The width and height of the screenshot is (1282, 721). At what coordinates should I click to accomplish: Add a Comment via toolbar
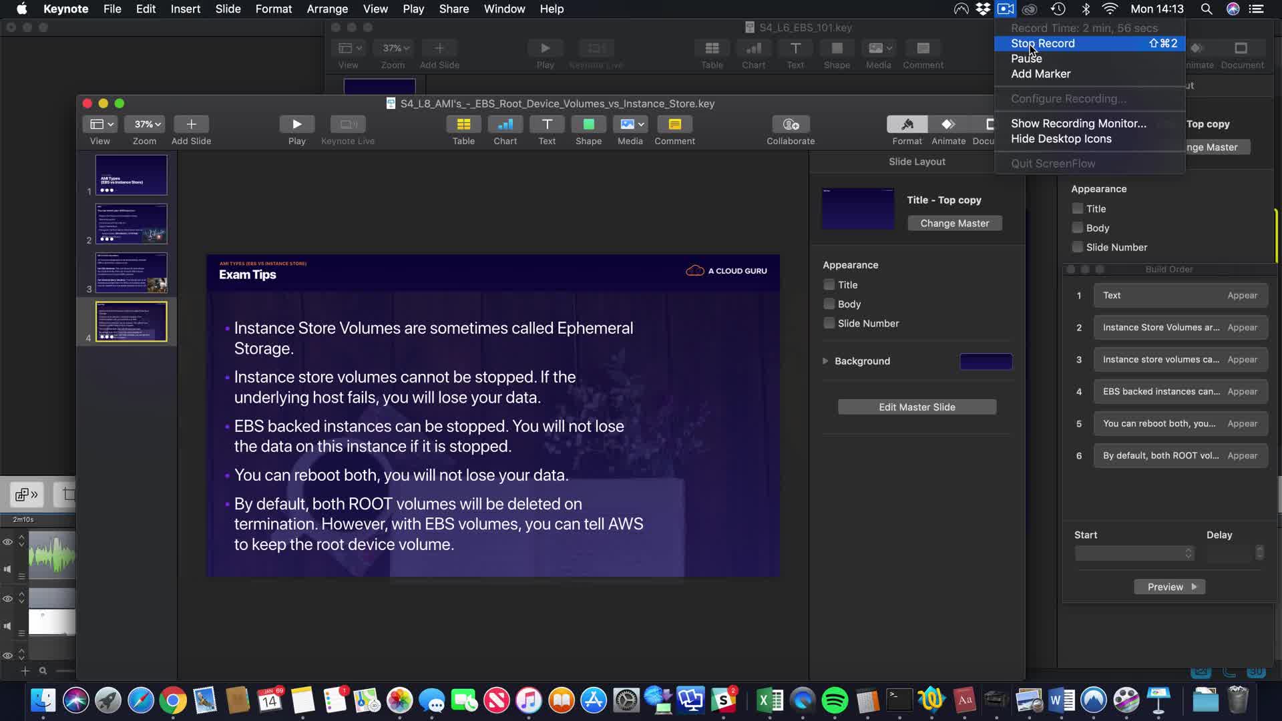pyautogui.click(x=674, y=124)
